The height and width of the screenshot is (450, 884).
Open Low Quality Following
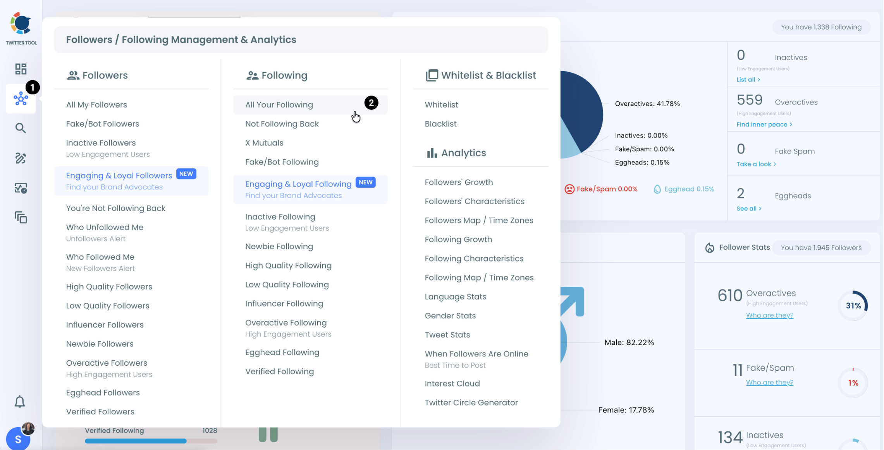(x=287, y=285)
